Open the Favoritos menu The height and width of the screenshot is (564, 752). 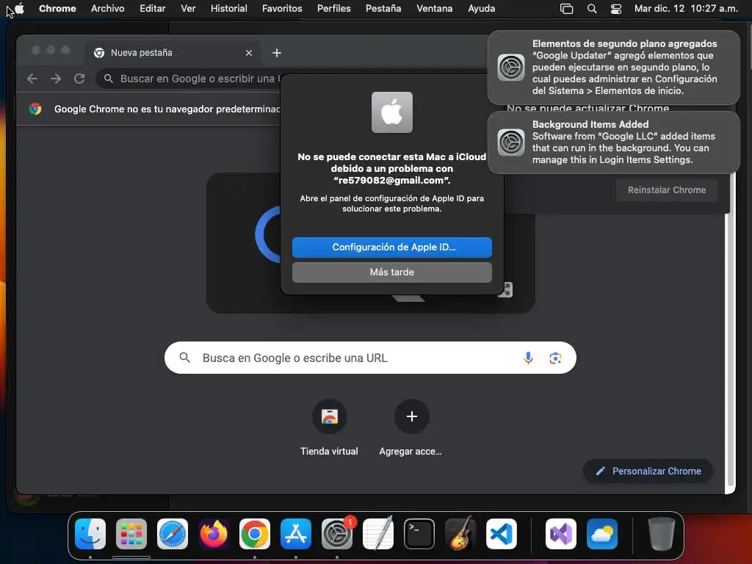tap(282, 8)
